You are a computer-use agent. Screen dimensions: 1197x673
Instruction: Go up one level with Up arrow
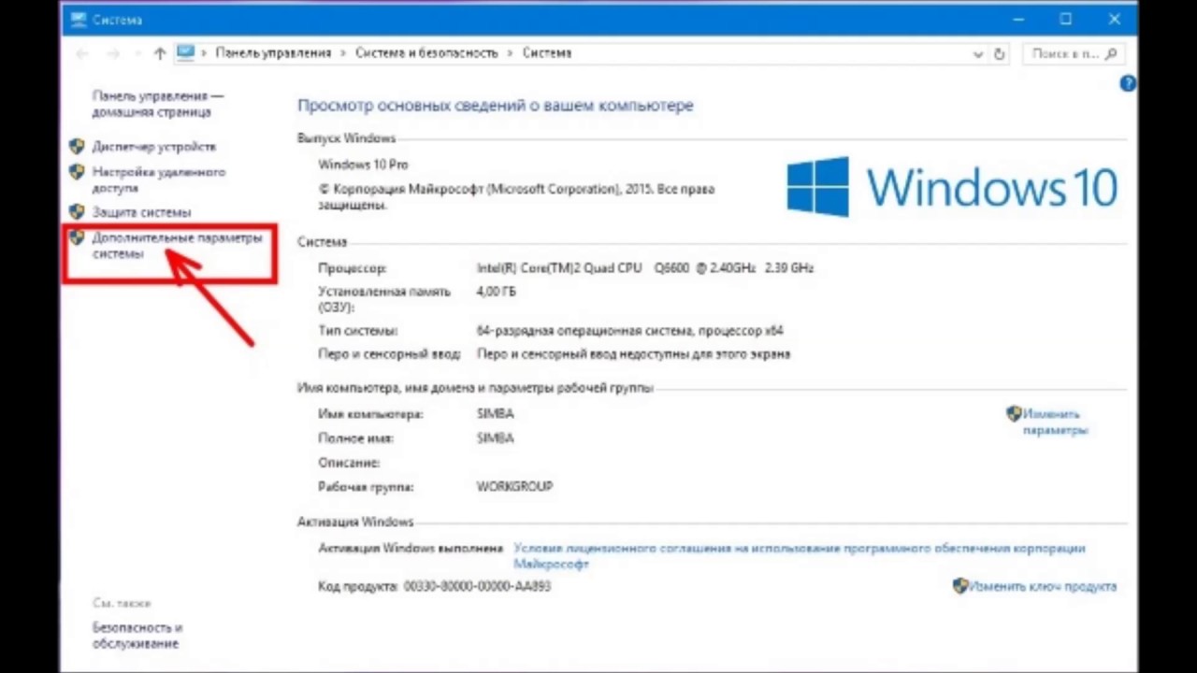coord(160,54)
